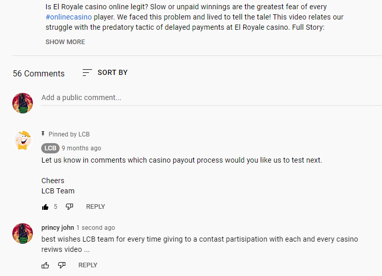The height and width of the screenshot is (276, 382).
Task: Dislike the pinned LCB comment
Action: click(69, 207)
